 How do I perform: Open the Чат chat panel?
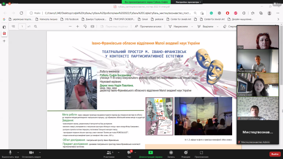click(129, 154)
